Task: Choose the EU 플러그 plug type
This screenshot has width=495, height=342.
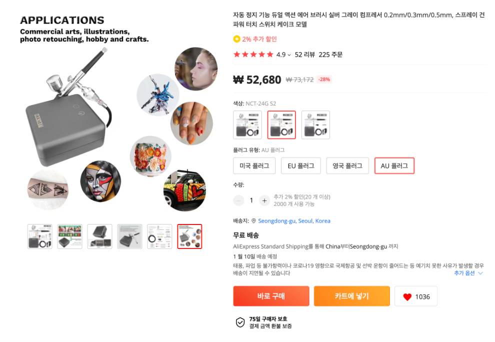Action: (300, 166)
